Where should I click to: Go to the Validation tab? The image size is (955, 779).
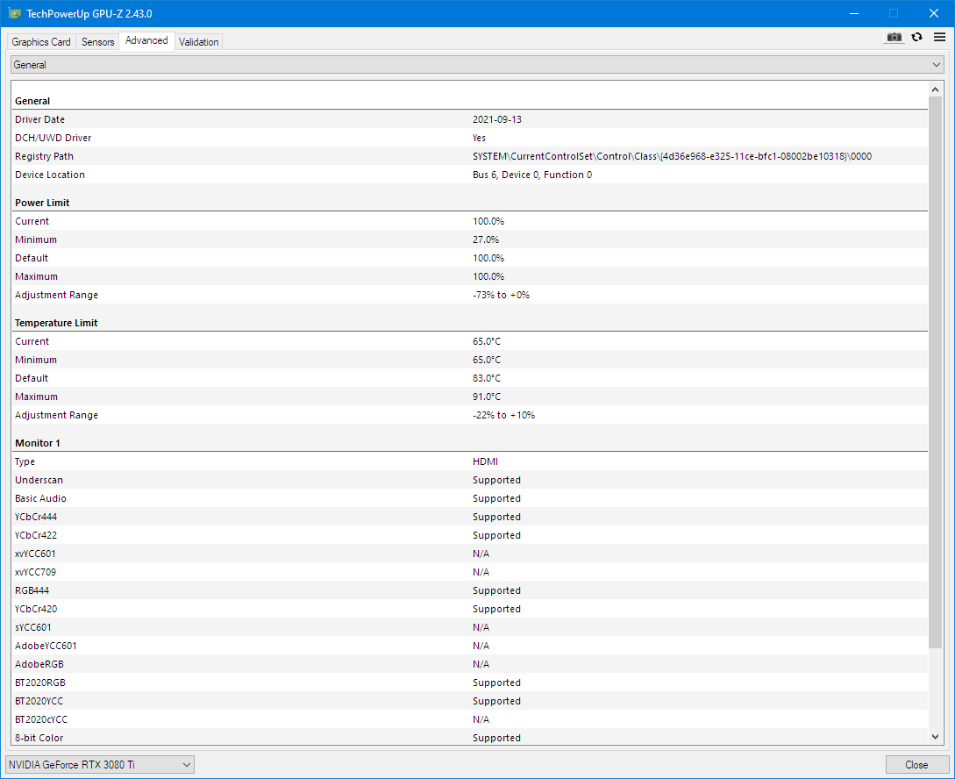[198, 41]
